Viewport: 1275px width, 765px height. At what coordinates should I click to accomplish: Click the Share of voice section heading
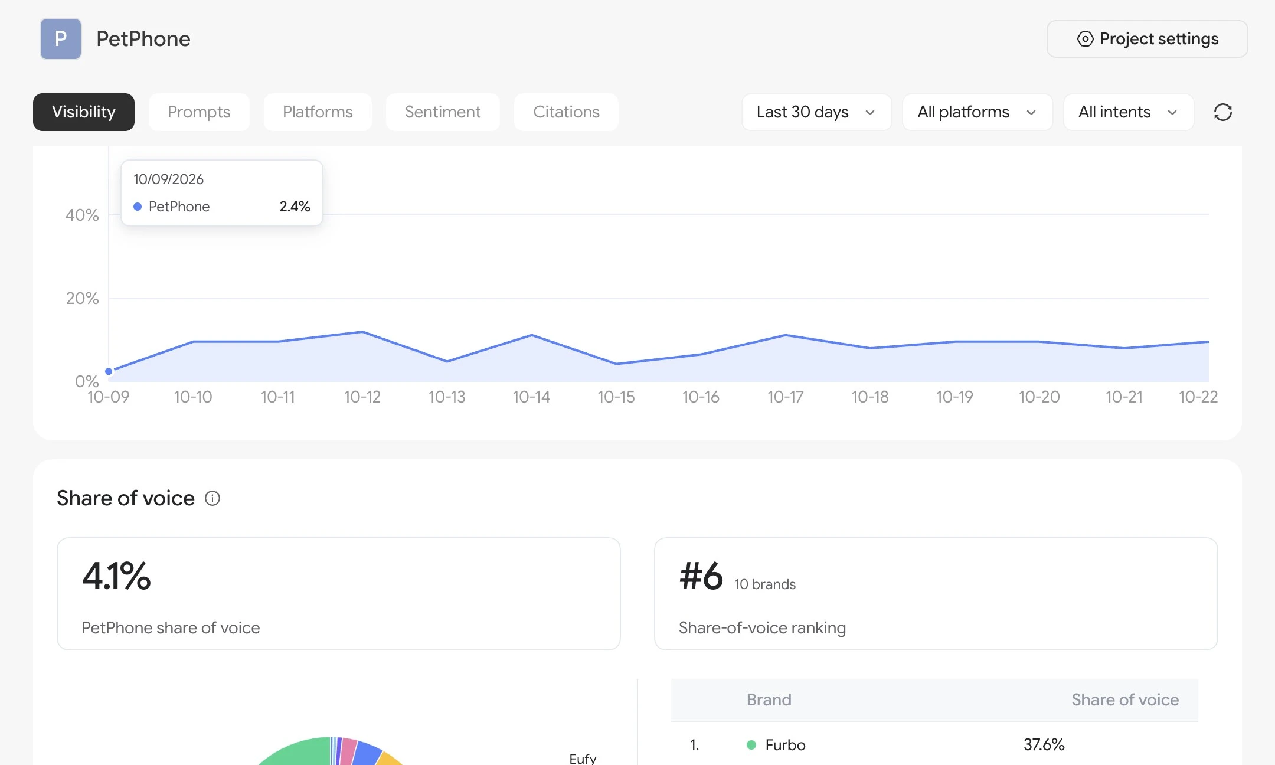pos(126,498)
